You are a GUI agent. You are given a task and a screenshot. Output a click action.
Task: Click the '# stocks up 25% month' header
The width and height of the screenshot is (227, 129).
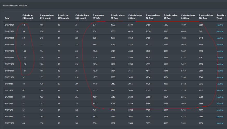28,17
